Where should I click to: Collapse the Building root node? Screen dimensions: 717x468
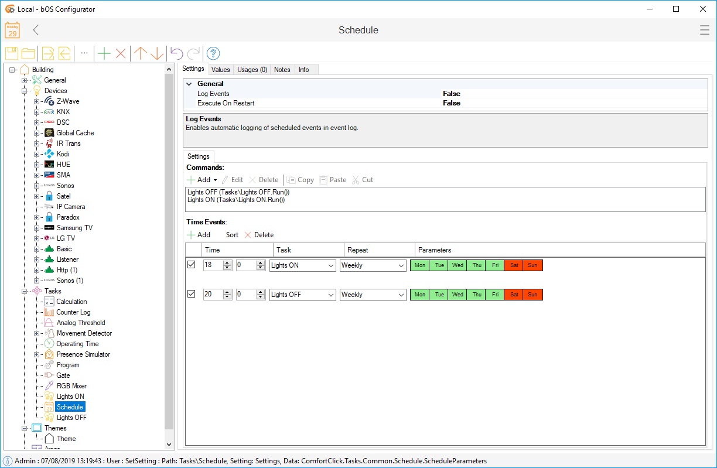[x=12, y=70]
